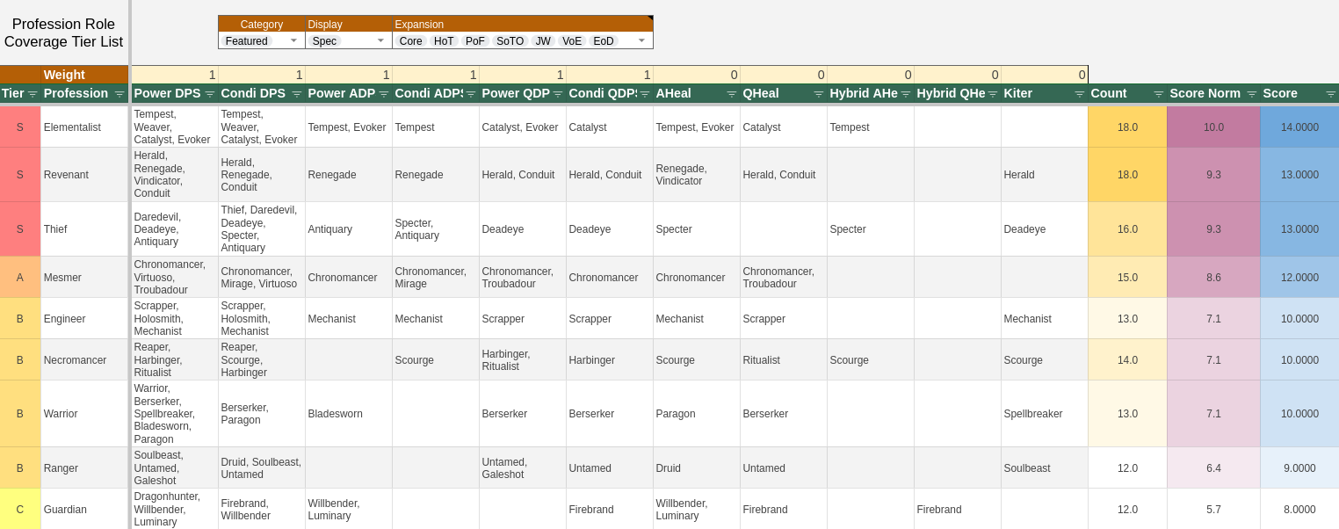Open filter icon on Power QDP header
Viewport: 1339px width, 529px height.
(x=558, y=94)
